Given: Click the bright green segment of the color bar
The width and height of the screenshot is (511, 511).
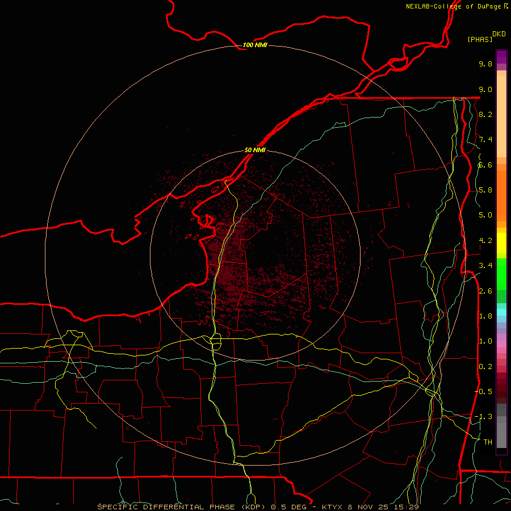Looking at the screenshot, I should pyautogui.click(x=501, y=274).
